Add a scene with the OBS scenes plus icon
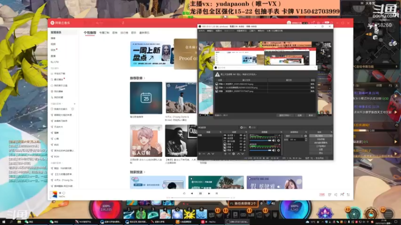 (199, 154)
